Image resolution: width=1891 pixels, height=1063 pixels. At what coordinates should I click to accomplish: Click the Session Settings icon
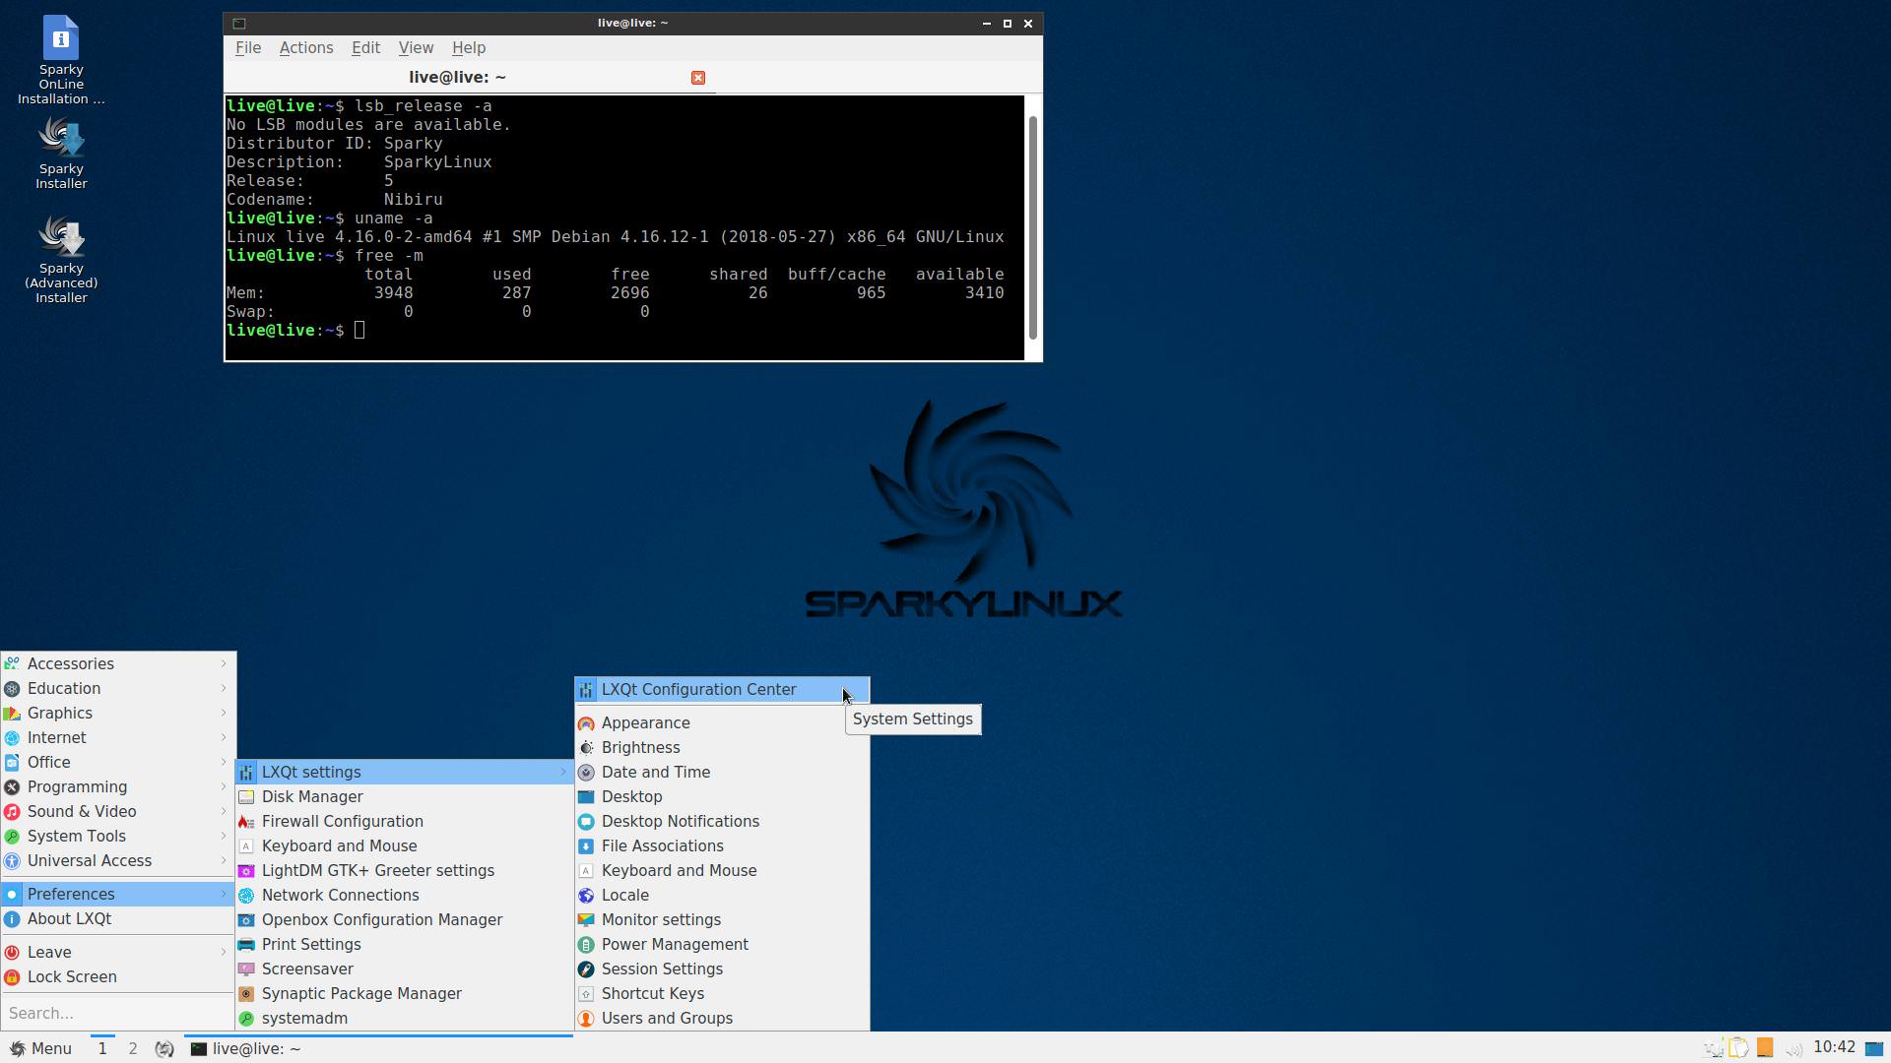point(586,969)
